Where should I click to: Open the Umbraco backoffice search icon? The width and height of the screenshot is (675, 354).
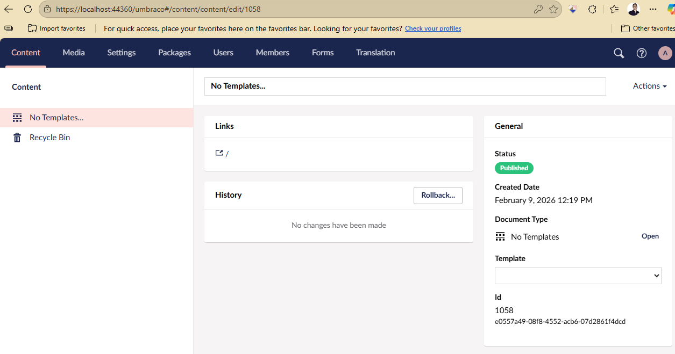(x=619, y=53)
